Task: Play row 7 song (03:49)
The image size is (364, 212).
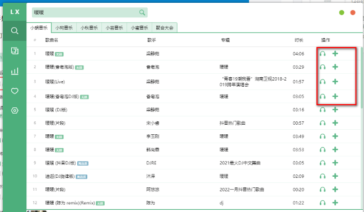Action: tap(323, 136)
